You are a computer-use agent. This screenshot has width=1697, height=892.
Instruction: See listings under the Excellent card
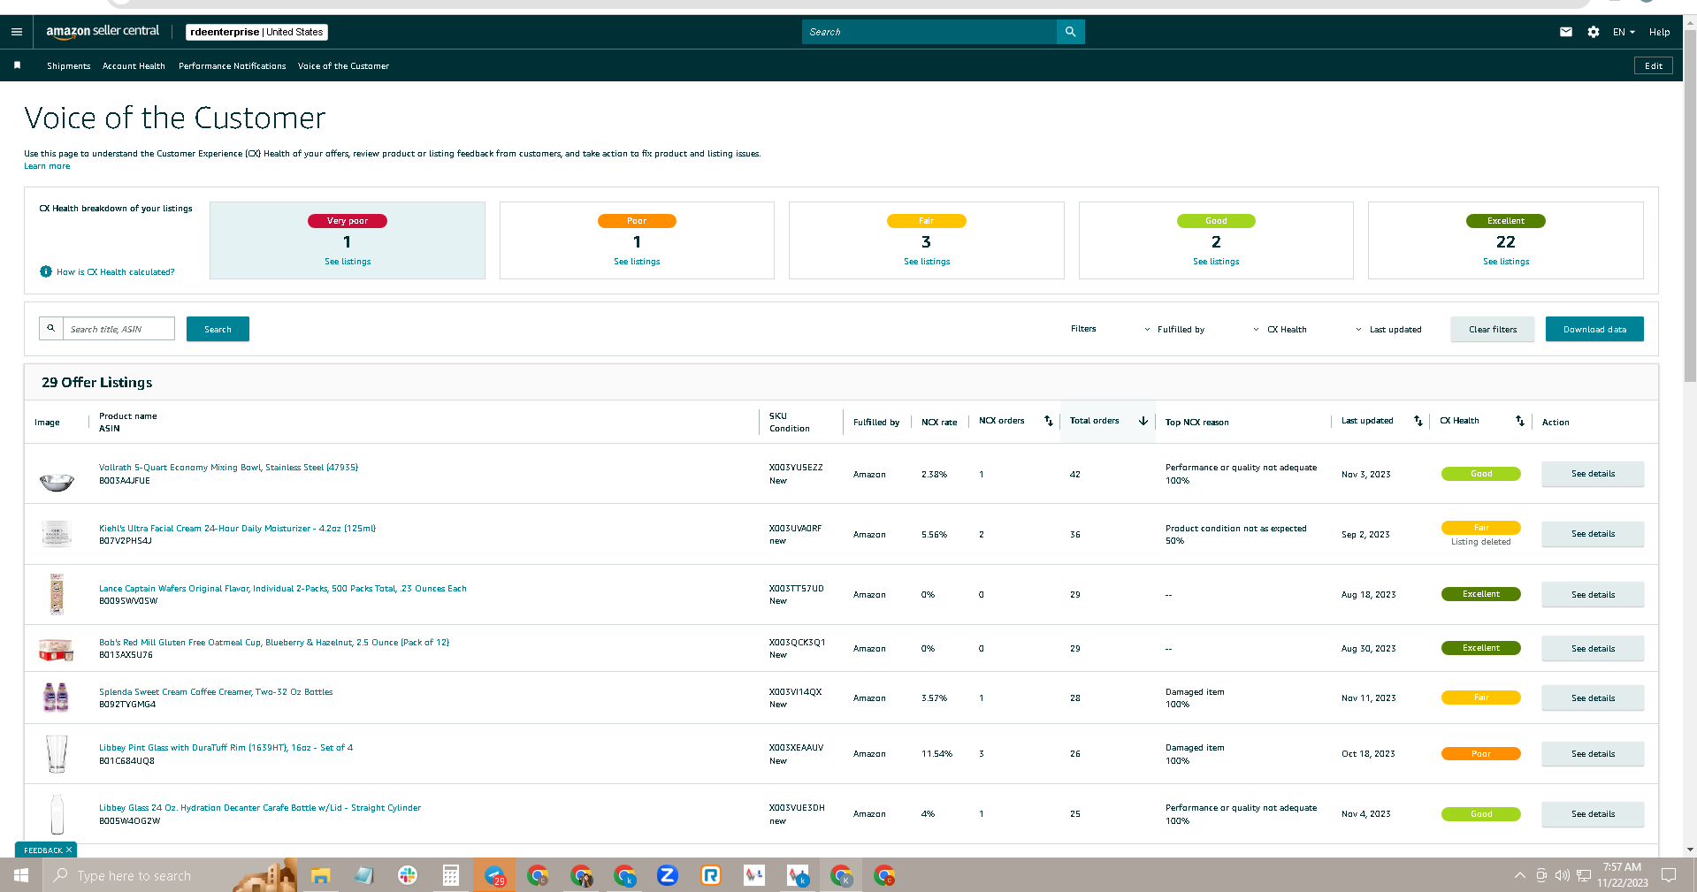click(x=1506, y=262)
